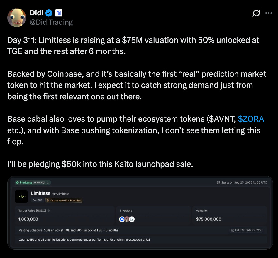The width and height of the screenshot is (278, 258).
Task: Click the Didi display name
Action: (x=36, y=13)
